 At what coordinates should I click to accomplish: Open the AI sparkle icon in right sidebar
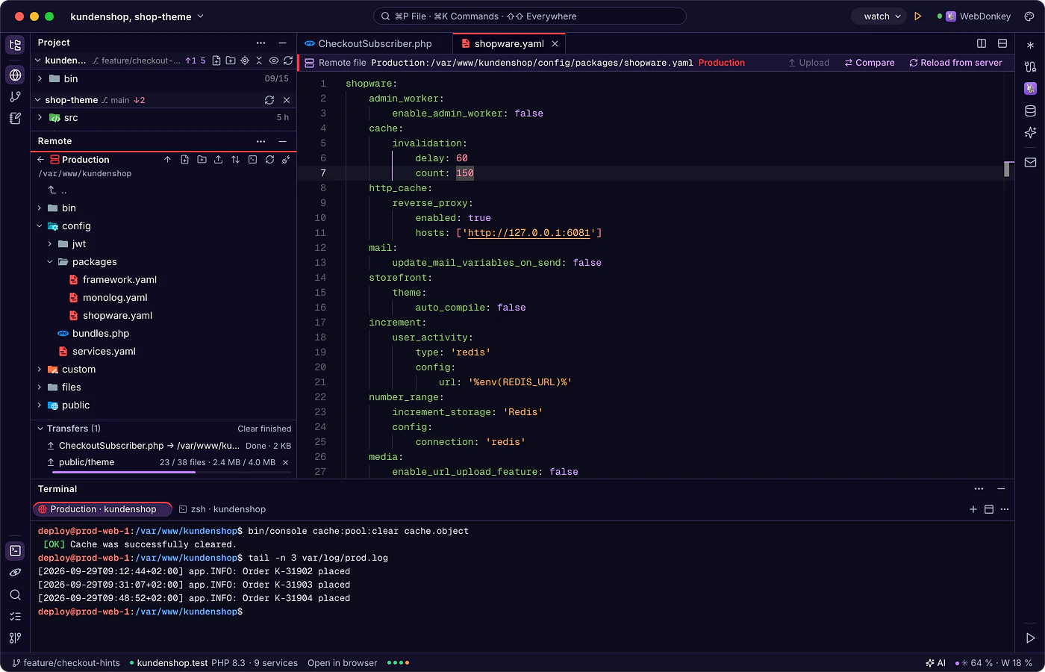click(1030, 133)
